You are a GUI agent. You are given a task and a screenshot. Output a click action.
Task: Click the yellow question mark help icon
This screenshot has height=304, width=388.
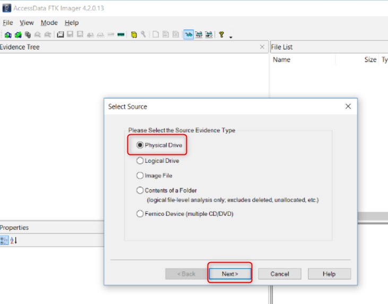click(221, 34)
